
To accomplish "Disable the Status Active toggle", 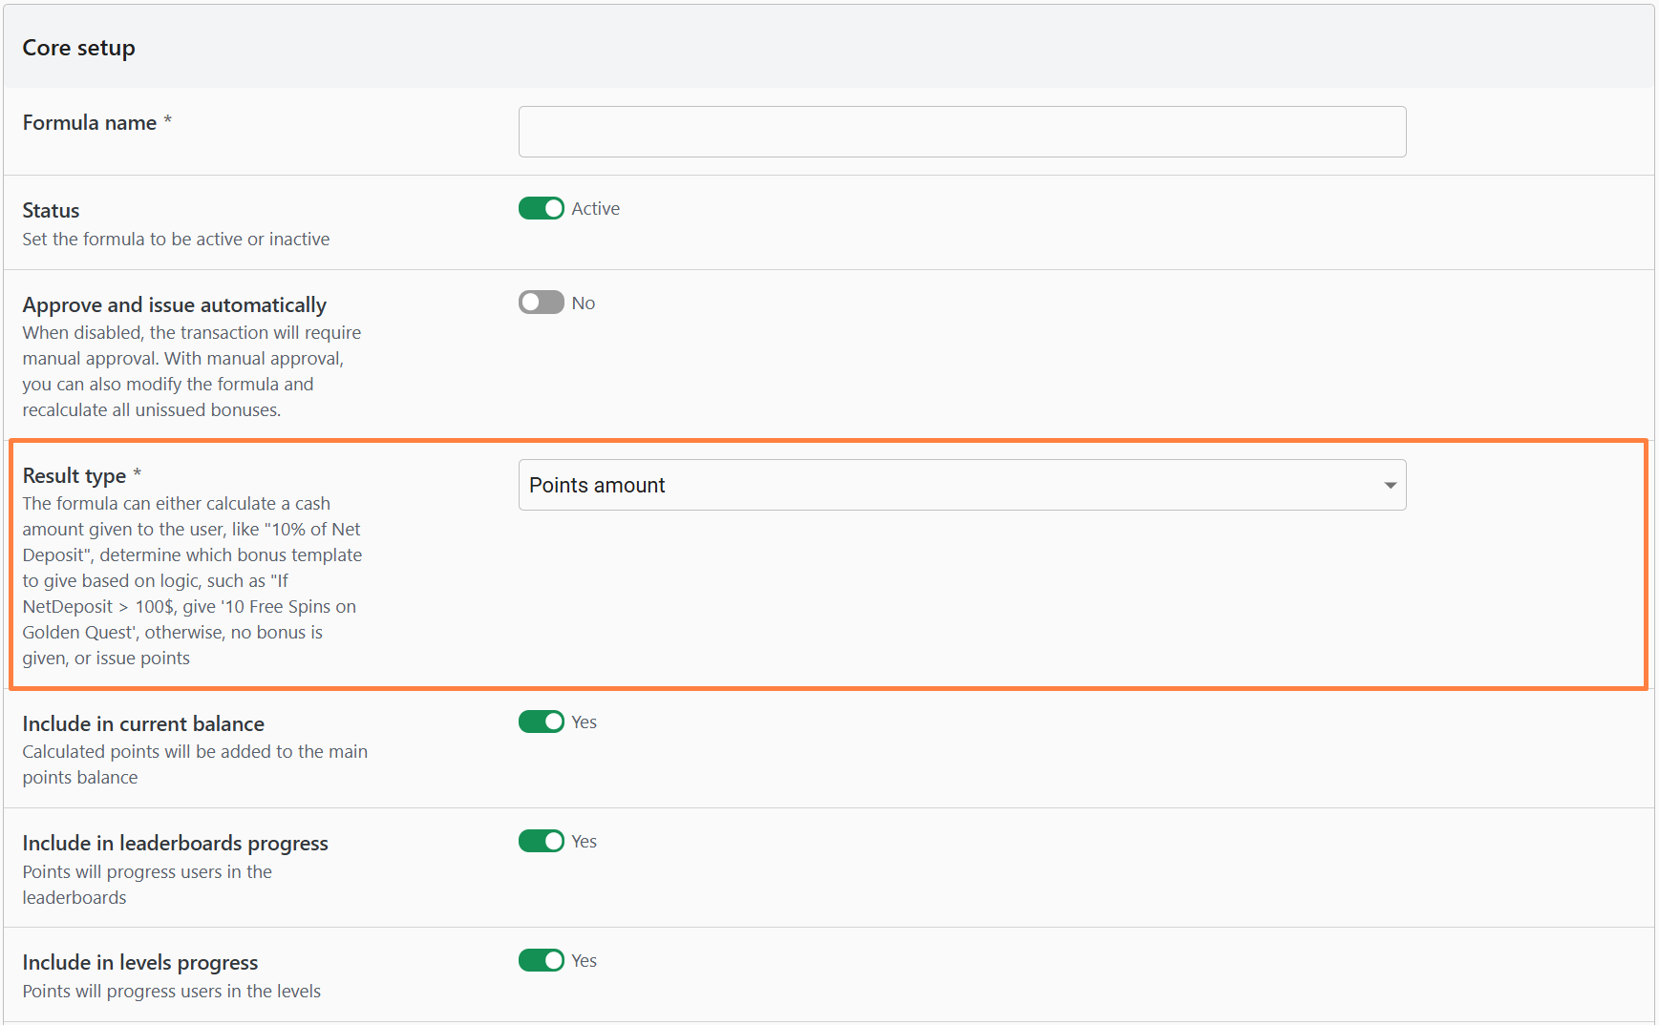I will pos(541,208).
